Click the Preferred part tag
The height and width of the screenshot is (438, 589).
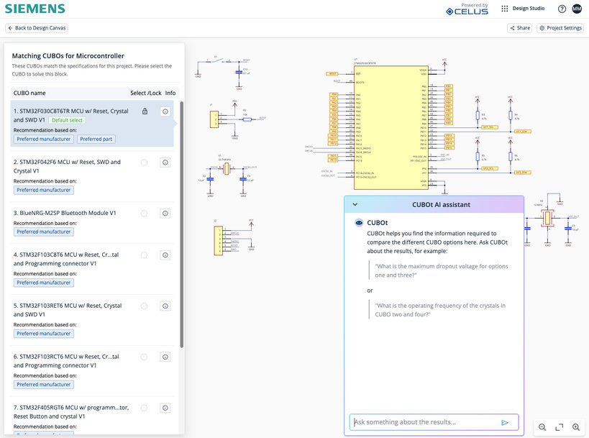[96, 139]
